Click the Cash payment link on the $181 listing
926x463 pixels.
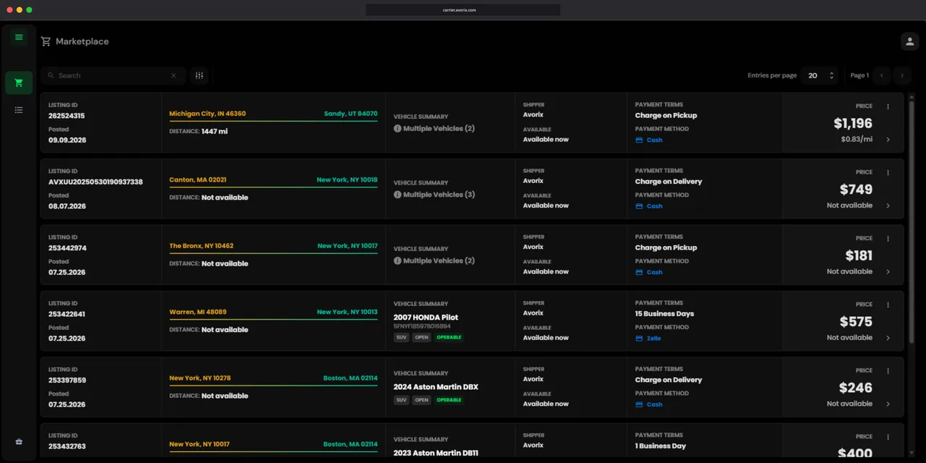click(654, 273)
